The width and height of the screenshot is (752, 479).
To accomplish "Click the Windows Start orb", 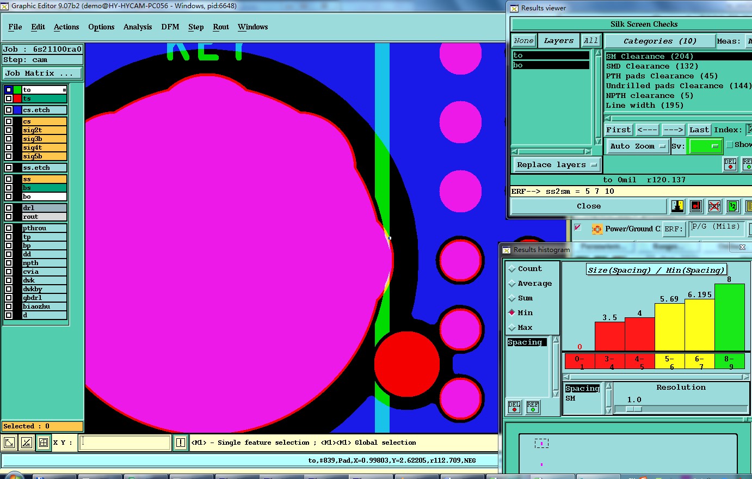I will 15,476.
